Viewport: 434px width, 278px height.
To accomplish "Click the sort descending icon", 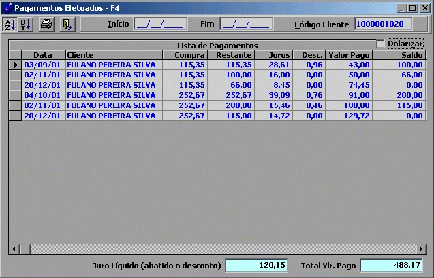I will (x=26, y=24).
